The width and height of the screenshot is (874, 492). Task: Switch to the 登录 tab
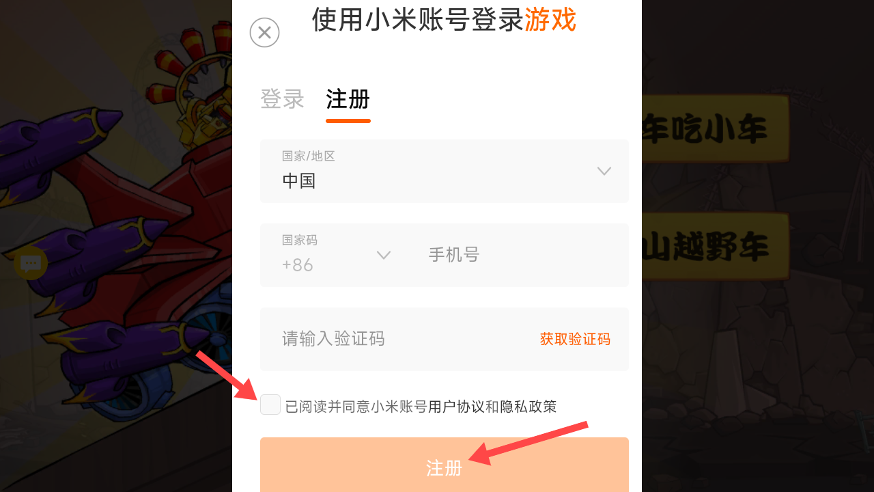click(x=282, y=99)
